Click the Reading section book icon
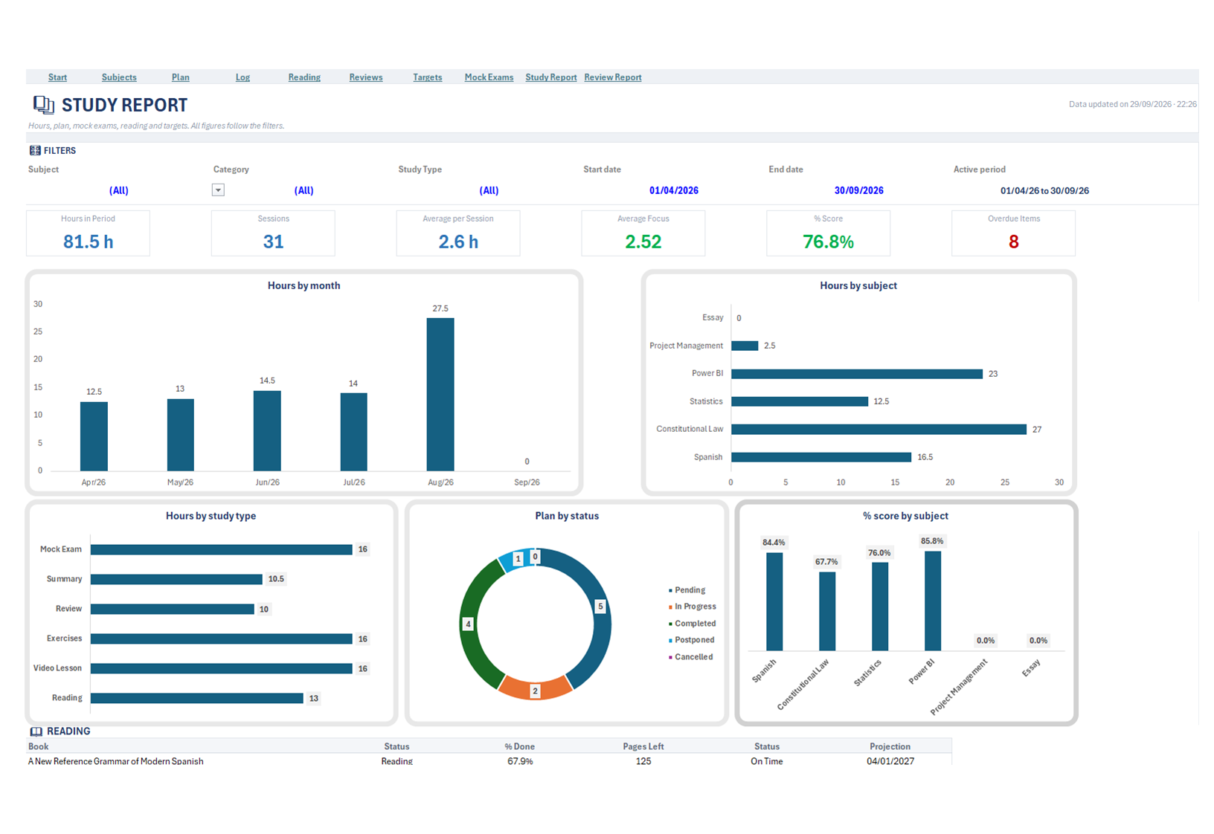1214x834 pixels. click(x=36, y=731)
